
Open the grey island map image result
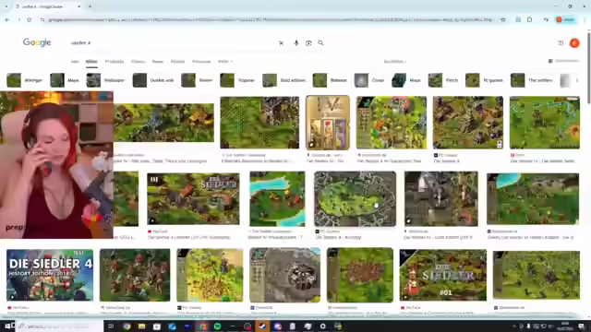click(355, 199)
